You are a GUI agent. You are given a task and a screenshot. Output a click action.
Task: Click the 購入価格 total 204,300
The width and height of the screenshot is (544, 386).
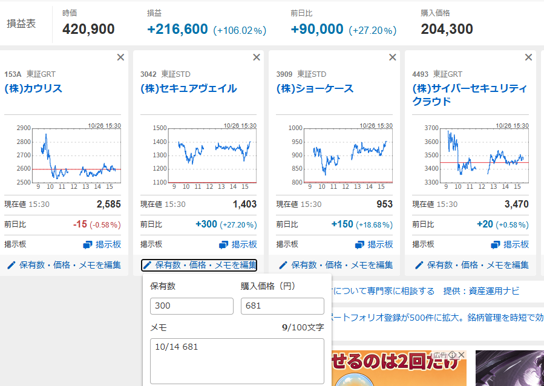[447, 29]
